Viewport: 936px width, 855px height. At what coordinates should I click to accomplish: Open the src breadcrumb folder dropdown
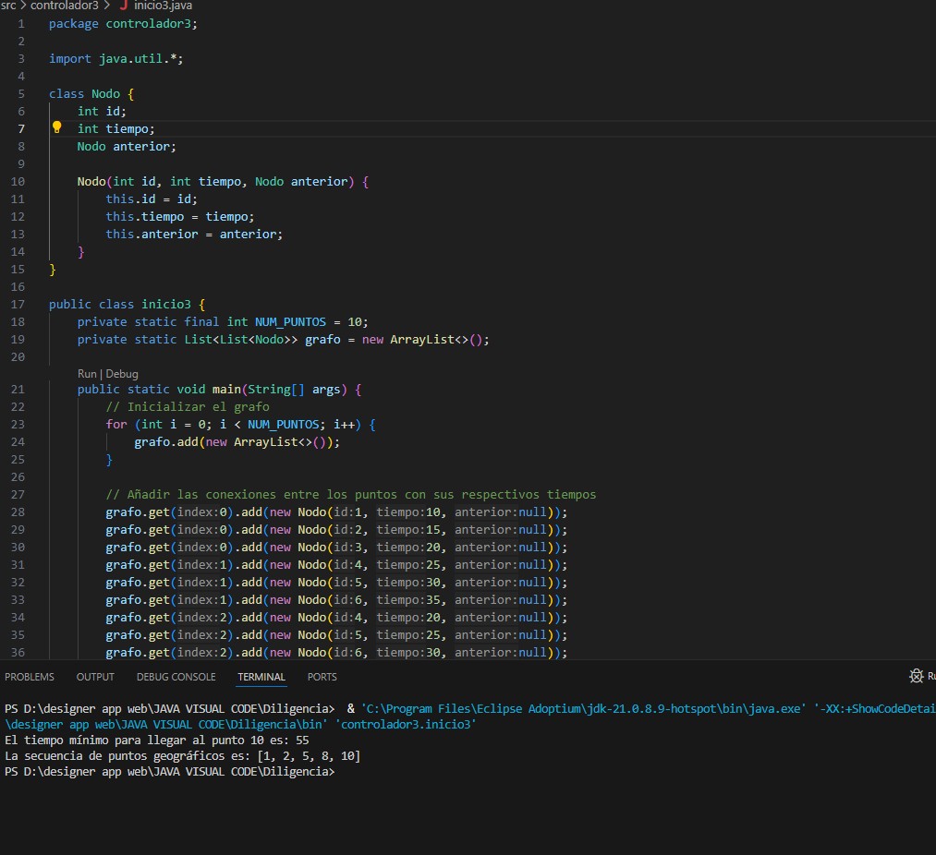(x=8, y=6)
